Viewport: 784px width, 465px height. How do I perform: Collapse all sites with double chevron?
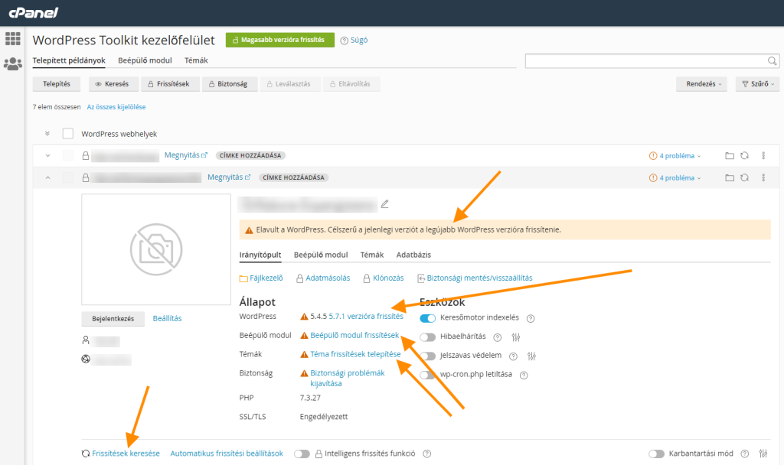pyautogui.click(x=47, y=133)
